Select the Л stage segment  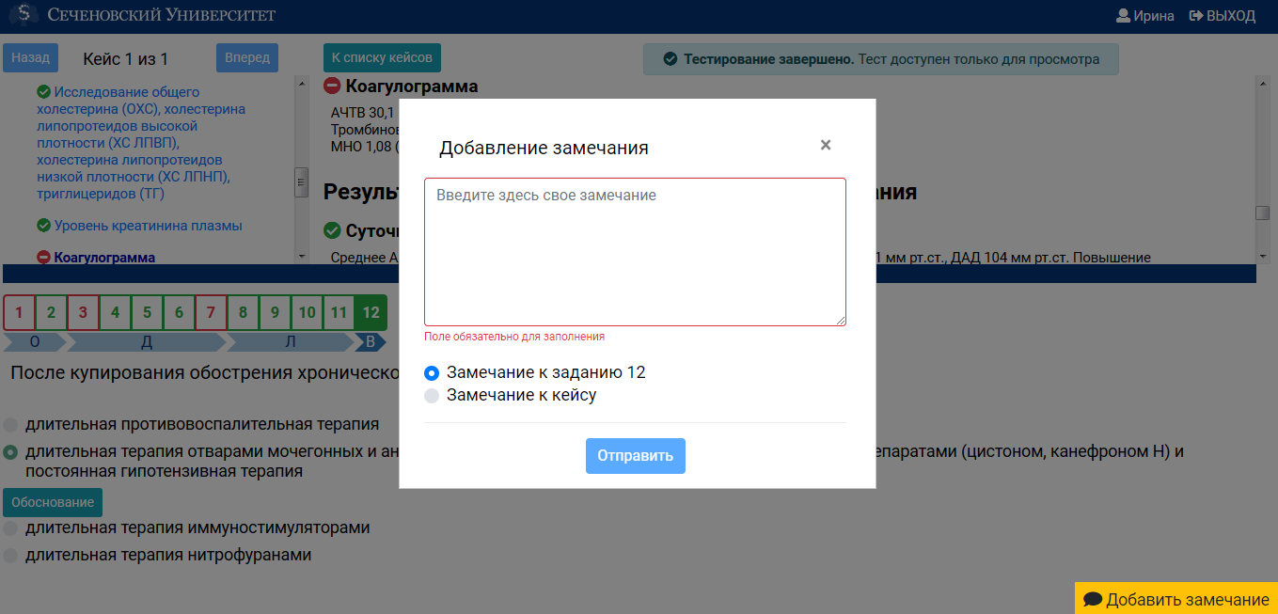click(292, 341)
